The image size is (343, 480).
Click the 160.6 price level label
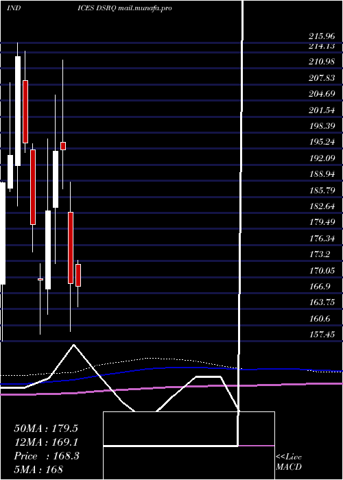(319, 319)
